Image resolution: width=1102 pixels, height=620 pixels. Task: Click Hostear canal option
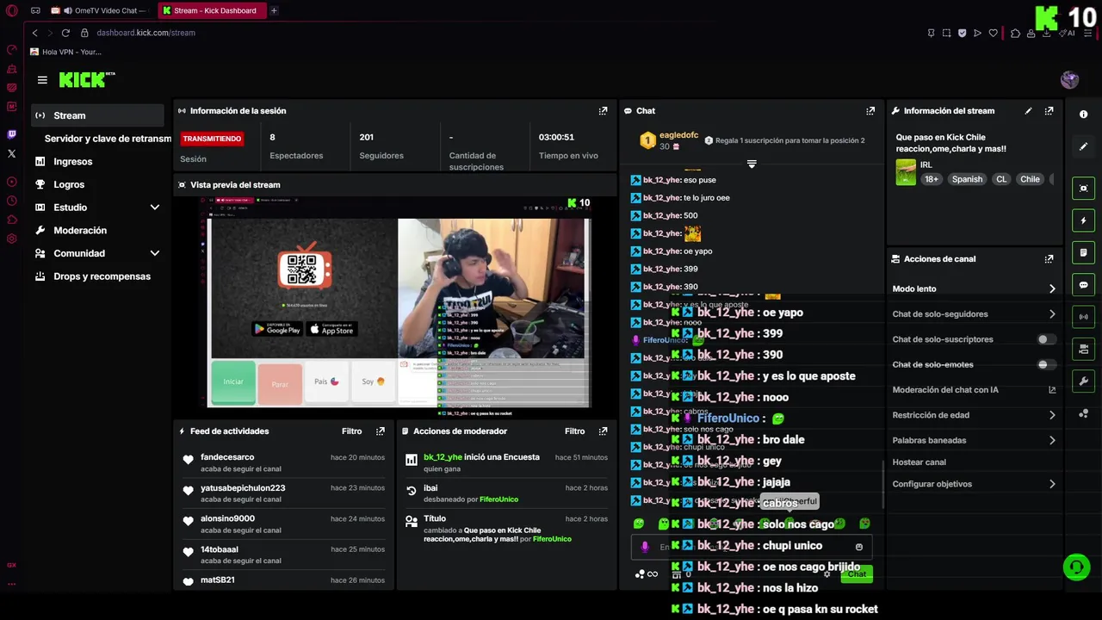pos(919,462)
